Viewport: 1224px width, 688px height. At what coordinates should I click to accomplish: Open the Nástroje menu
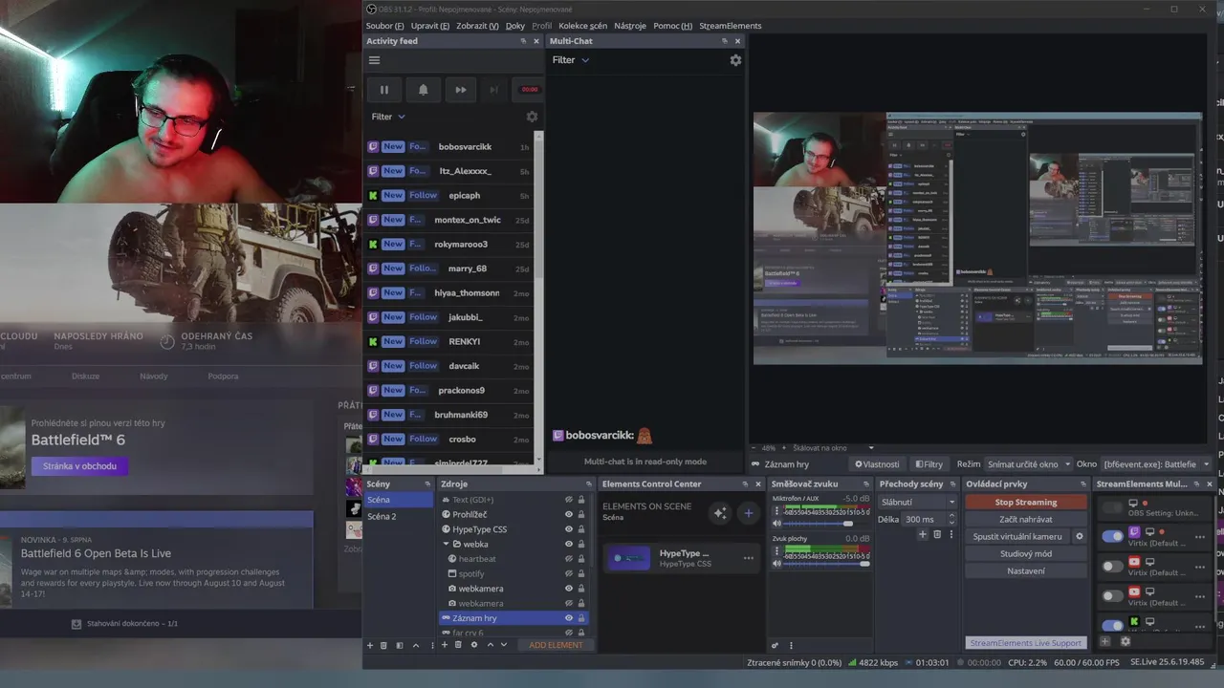[630, 26]
